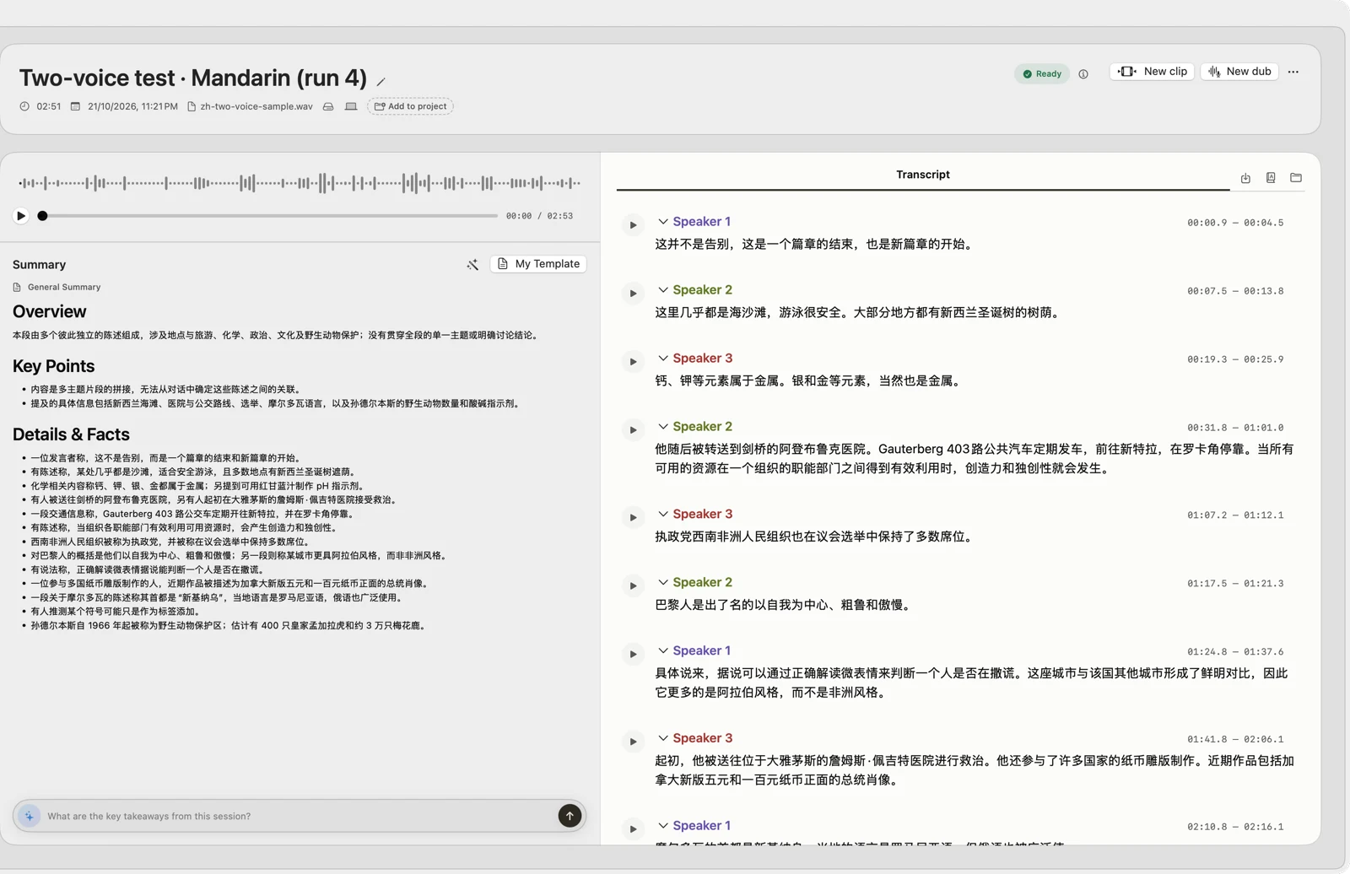The width and height of the screenshot is (1350, 874).
Task: Expand the speaker dropdown at 00:00.9
Action: click(x=663, y=222)
